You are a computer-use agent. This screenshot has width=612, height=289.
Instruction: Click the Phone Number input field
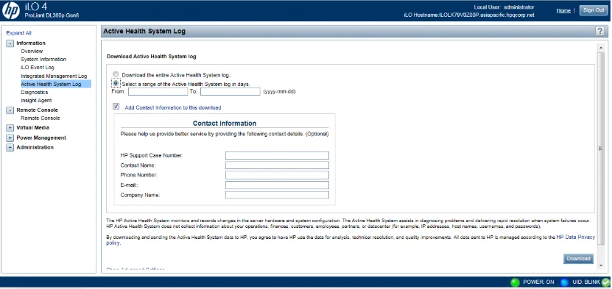coord(277,175)
